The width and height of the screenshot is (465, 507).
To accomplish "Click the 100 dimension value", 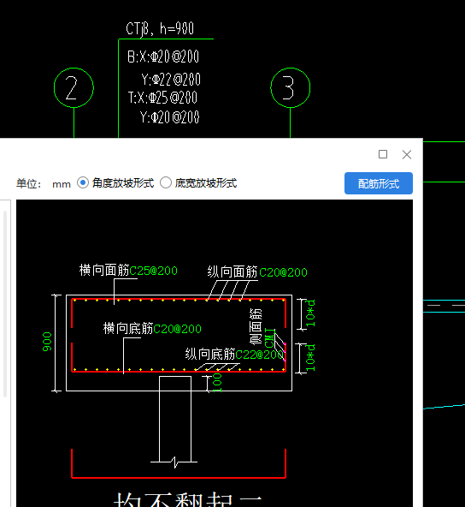I will click(x=217, y=383).
